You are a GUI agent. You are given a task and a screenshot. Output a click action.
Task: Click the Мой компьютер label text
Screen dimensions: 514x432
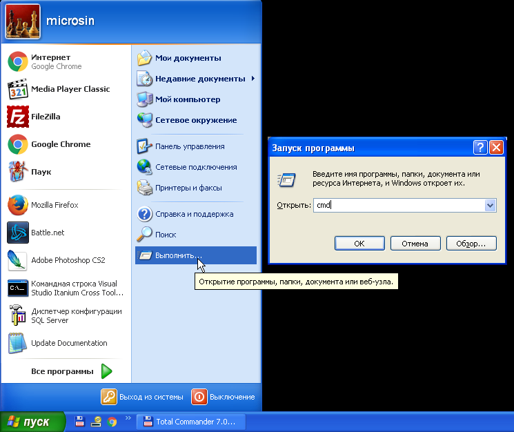tap(188, 99)
